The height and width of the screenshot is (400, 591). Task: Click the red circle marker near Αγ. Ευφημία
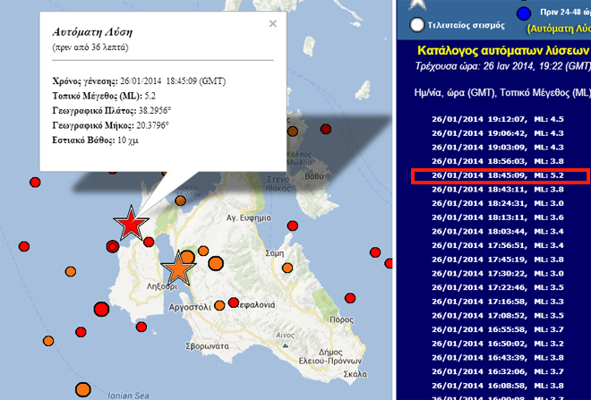[291, 226]
